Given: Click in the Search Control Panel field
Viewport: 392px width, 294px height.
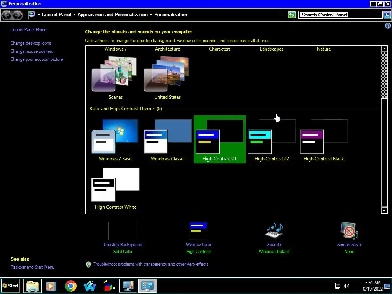Looking at the screenshot, I should 340,15.
